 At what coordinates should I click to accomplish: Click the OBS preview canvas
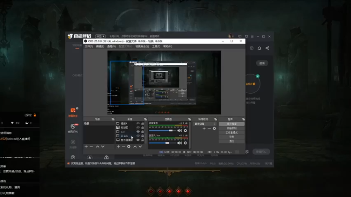(x=164, y=82)
